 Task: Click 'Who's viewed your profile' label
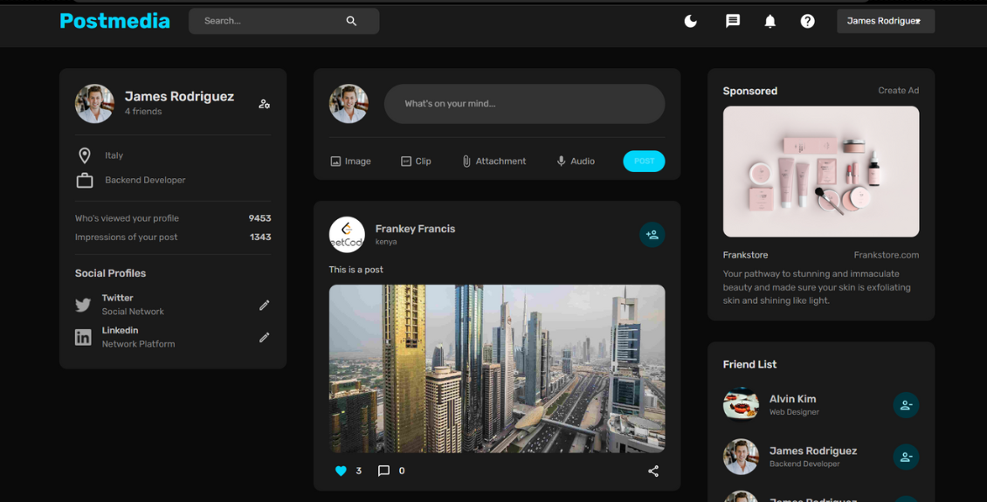pyautogui.click(x=127, y=218)
